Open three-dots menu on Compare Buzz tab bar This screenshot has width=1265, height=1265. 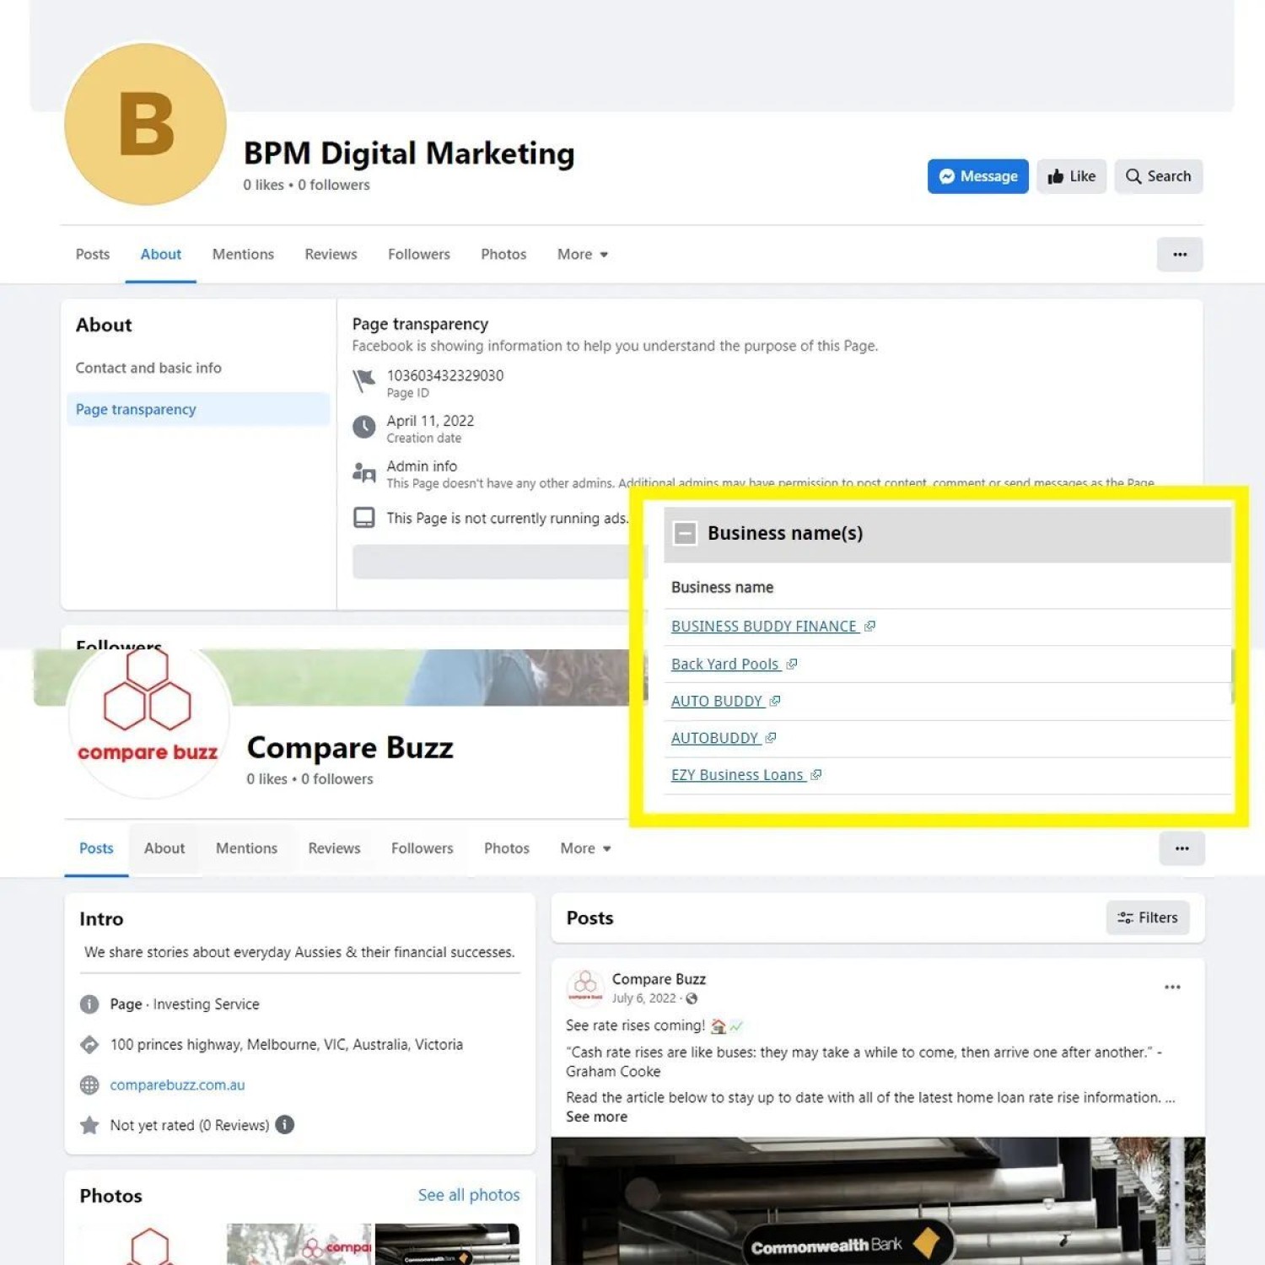(x=1182, y=848)
